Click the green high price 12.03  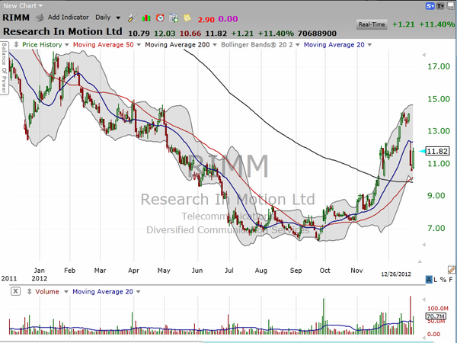[165, 34]
